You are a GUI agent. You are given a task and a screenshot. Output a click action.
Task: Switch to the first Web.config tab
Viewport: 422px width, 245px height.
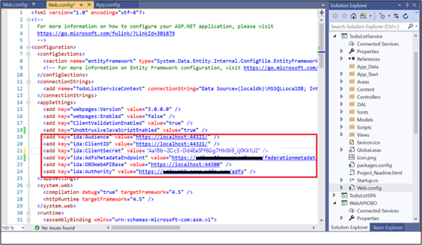click(x=15, y=5)
